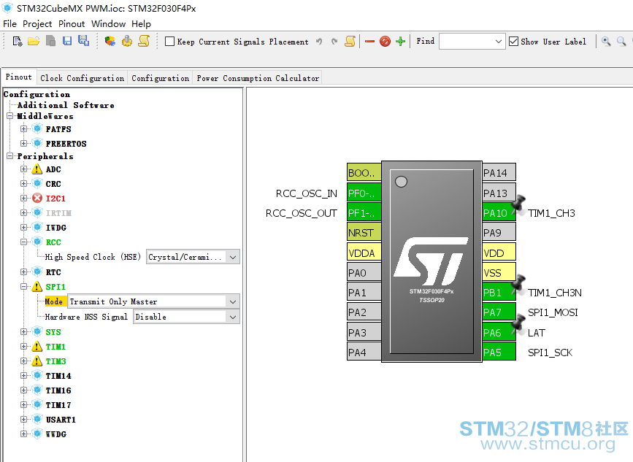Open the Project menu
This screenshot has width=633, height=462.
point(37,24)
